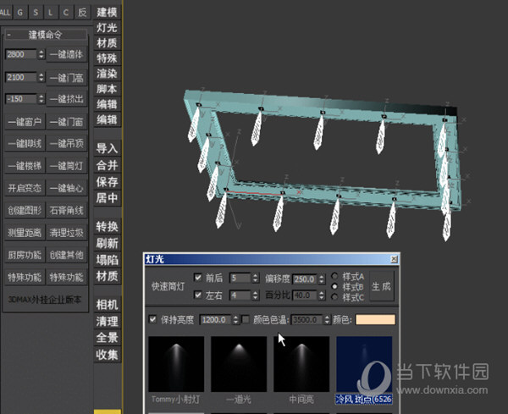Switch to the 渲染 sidebar tab

click(x=107, y=74)
